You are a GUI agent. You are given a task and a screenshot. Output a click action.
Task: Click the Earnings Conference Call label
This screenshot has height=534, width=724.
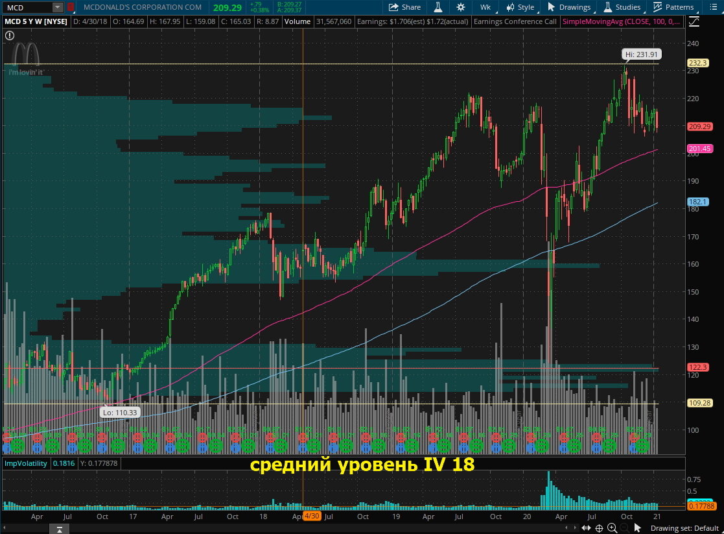(515, 21)
